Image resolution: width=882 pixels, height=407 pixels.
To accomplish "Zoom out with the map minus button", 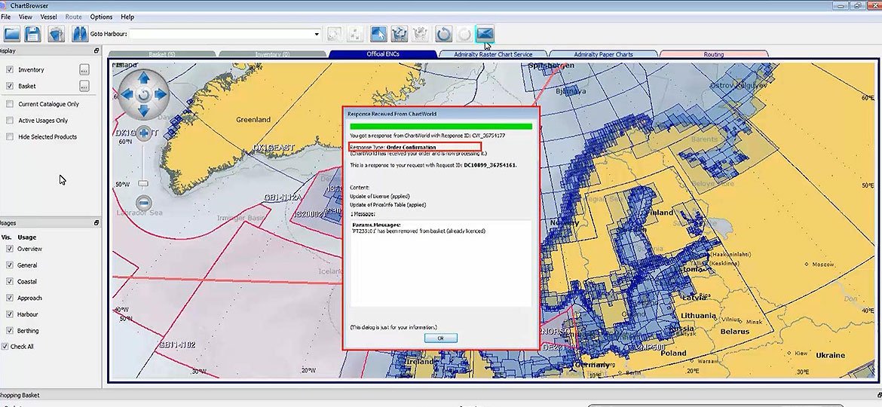I will [x=143, y=202].
